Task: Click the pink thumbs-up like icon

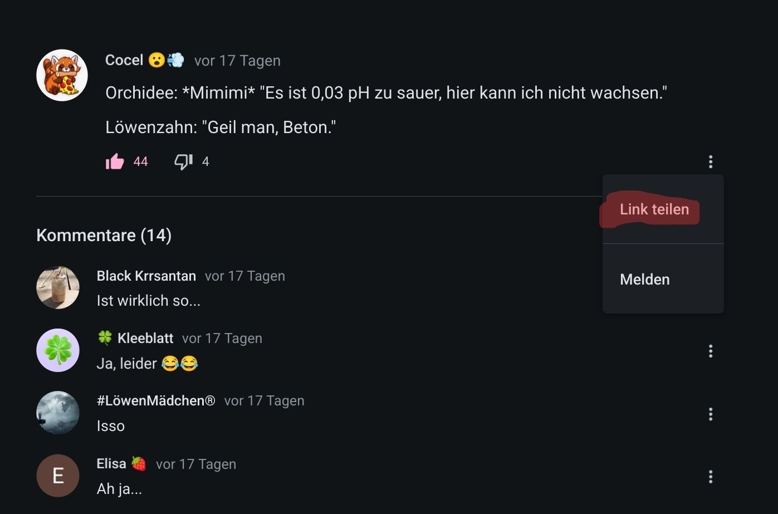Action: (115, 161)
